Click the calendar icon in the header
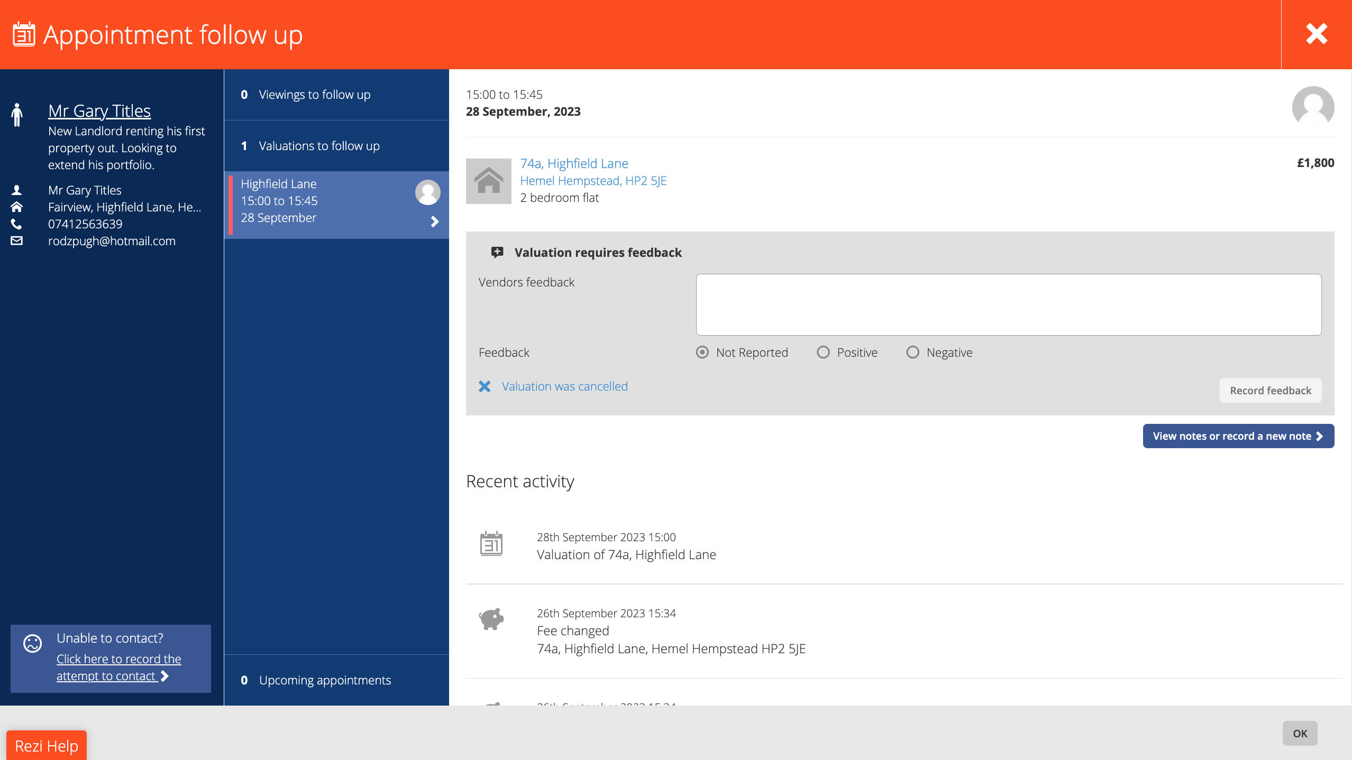The height and width of the screenshot is (760, 1352). tap(24, 34)
